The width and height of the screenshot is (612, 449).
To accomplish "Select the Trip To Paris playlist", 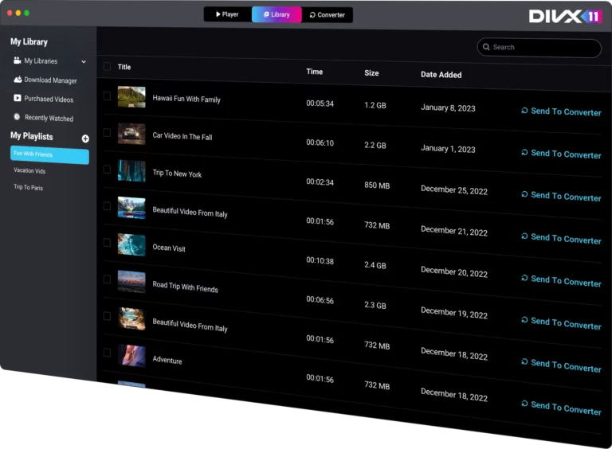I will point(28,187).
